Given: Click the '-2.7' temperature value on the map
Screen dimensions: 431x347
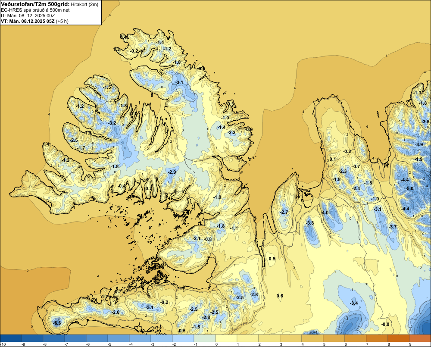Looking at the screenshot, I should (284, 212).
